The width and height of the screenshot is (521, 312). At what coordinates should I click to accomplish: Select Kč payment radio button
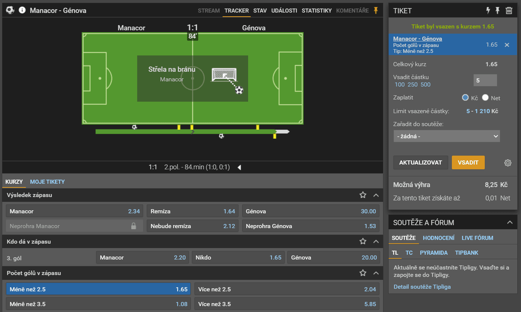[466, 98]
